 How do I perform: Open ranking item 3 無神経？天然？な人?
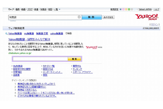click(27, 90)
